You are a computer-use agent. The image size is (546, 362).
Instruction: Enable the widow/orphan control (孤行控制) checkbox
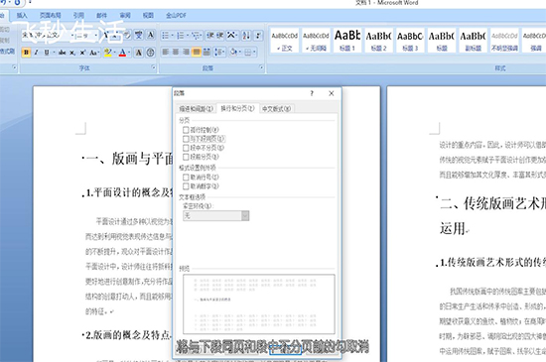pyautogui.click(x=186, y=130)
